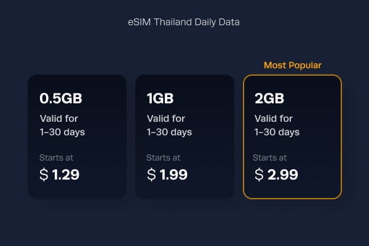Click validity text in 1GB card

click(170, 125)
